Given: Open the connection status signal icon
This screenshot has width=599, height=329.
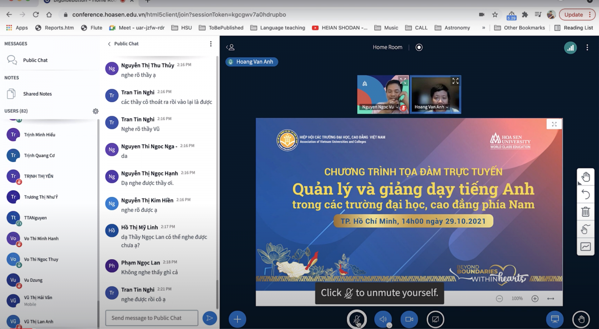Looking at the screenshot, I should 570,47.
